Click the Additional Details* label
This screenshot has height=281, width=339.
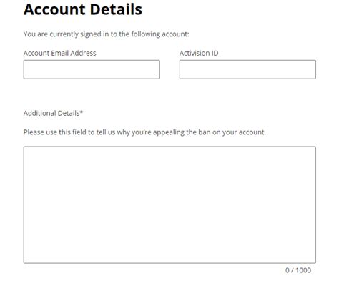53,113
